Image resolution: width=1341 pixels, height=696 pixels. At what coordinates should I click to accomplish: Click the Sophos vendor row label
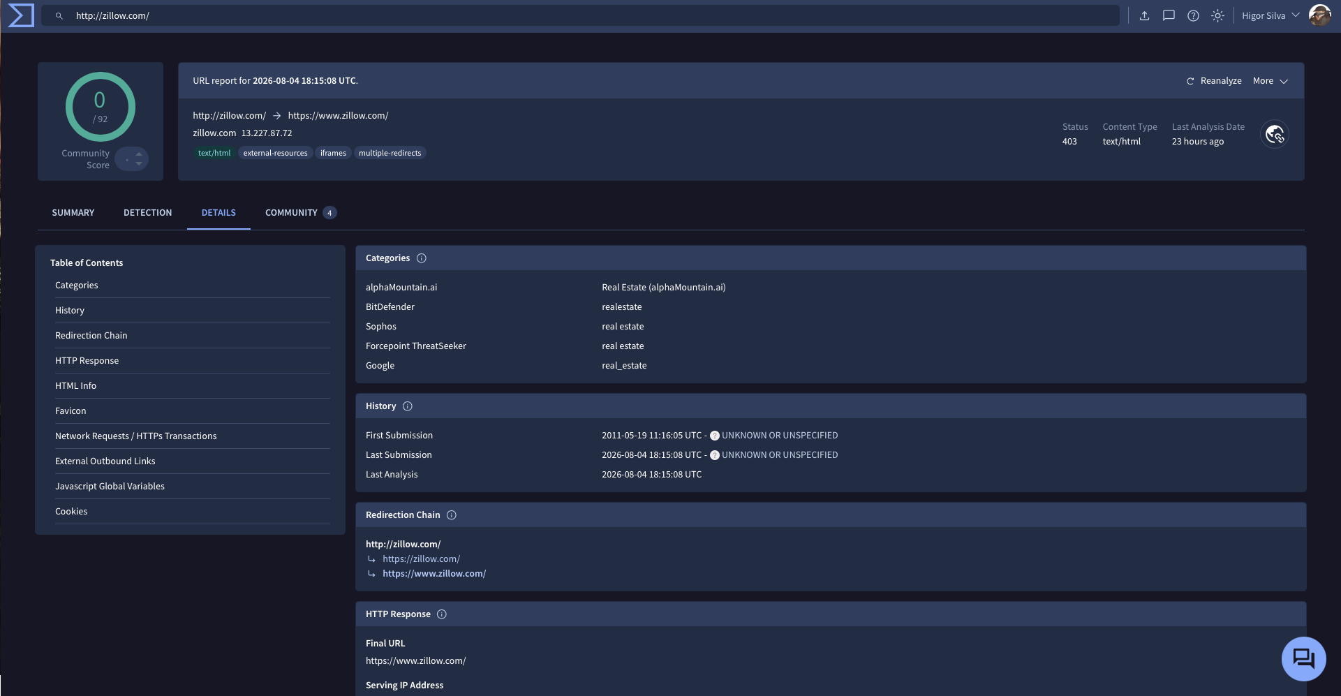381,327
